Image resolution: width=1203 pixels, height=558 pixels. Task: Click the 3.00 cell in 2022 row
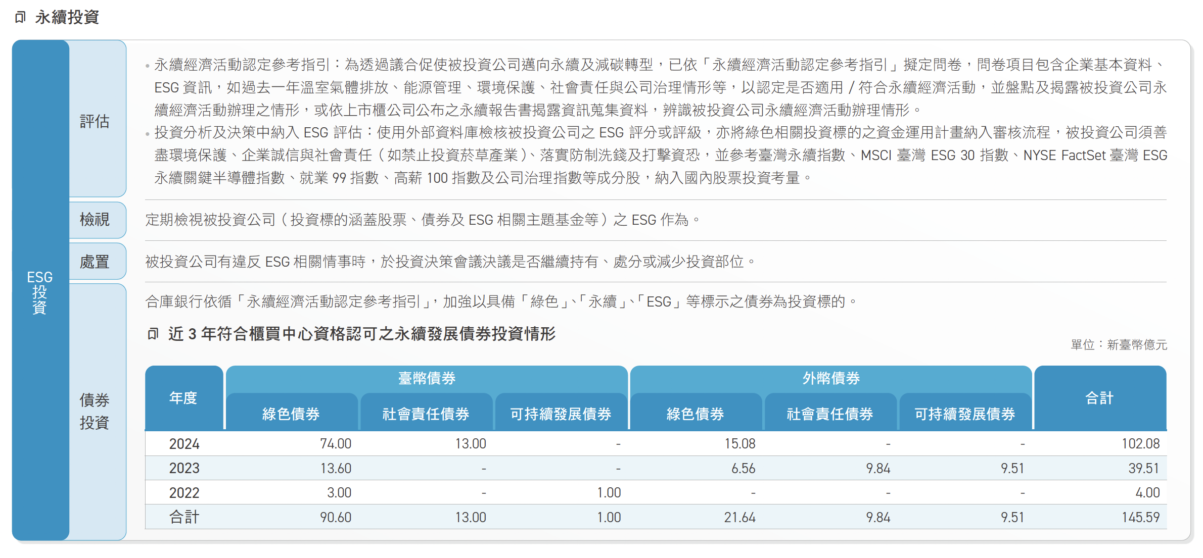(x=339, y=493)
